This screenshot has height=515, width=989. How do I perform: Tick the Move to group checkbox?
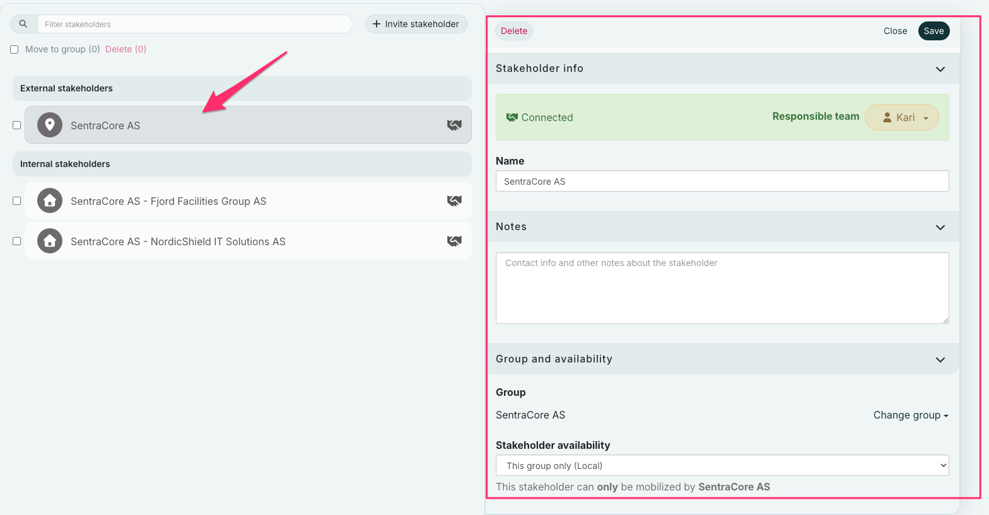click(x=15, y=49)
